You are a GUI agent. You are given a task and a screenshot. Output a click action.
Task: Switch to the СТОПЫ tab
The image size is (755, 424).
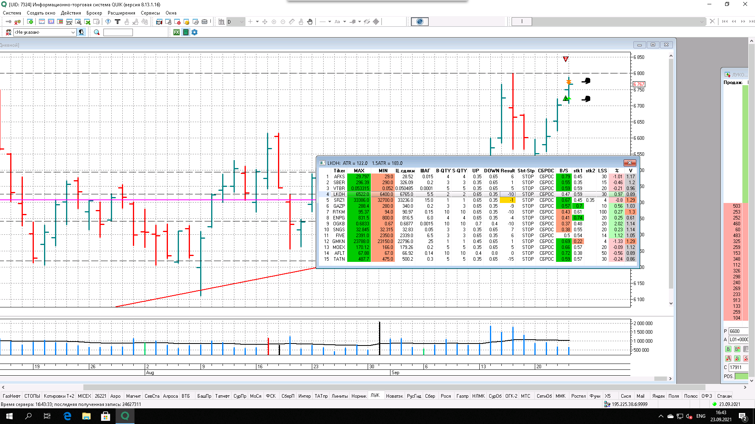click(x=32, y=396)
